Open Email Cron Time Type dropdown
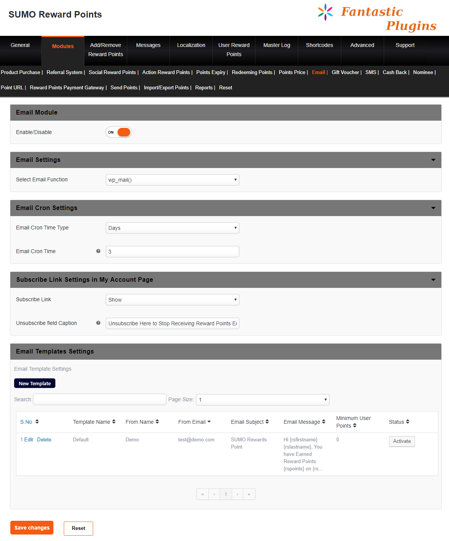449x541 pixels. (172, 228)
